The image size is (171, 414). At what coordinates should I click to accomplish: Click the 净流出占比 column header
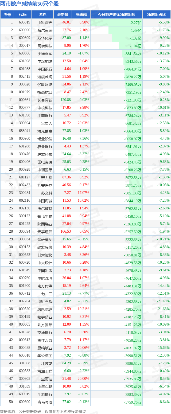pyautogui.click(x=157, y=14)
